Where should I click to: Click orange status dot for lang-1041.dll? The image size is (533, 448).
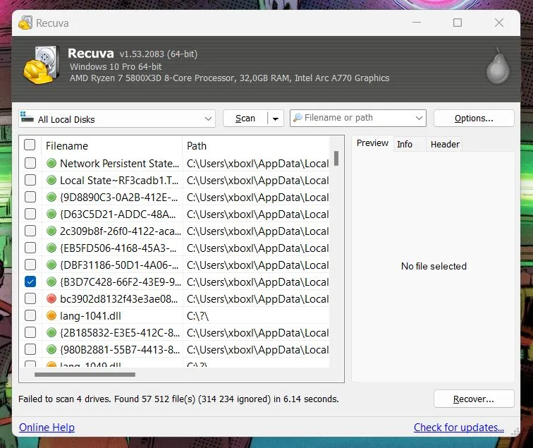[51, 315]
